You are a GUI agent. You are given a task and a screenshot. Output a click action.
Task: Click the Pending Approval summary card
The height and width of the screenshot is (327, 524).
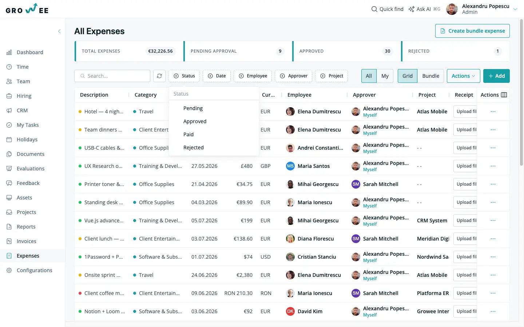coord(238,51)
